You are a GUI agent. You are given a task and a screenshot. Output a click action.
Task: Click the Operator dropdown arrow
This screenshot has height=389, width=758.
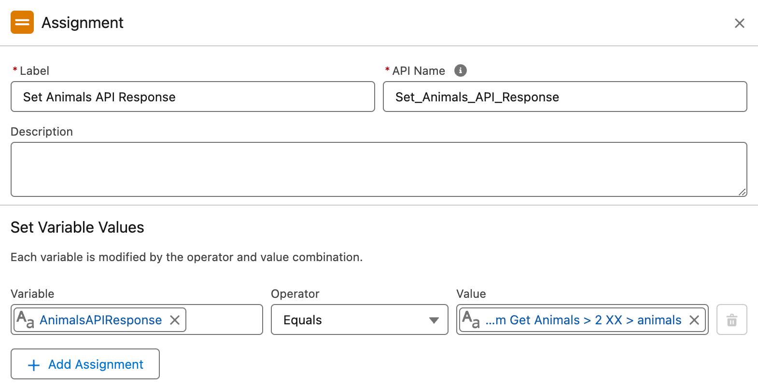coord(434,320)
